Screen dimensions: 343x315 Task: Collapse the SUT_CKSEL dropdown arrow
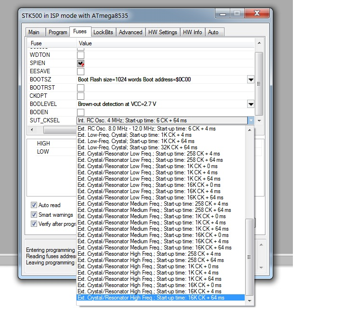pyautogui.click(x=251, y=120)
